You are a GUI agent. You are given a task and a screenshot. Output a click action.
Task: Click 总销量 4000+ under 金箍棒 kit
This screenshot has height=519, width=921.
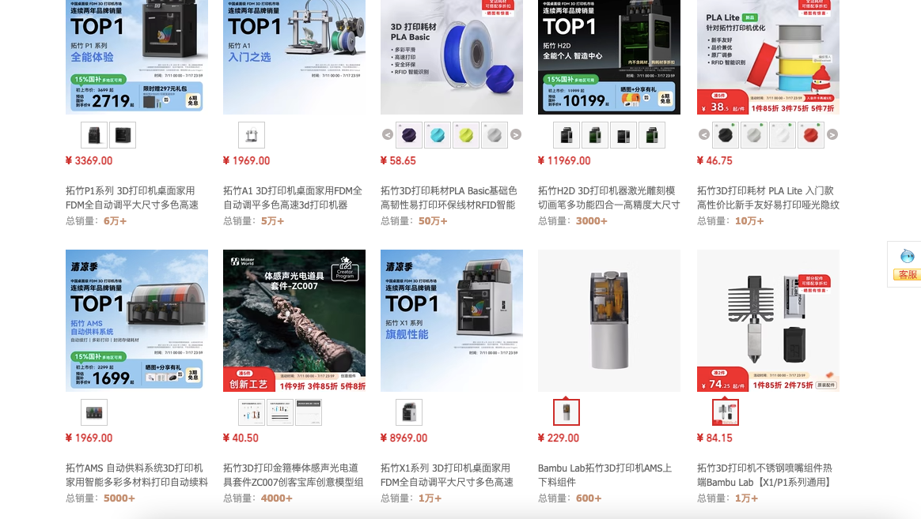(258, 498)
